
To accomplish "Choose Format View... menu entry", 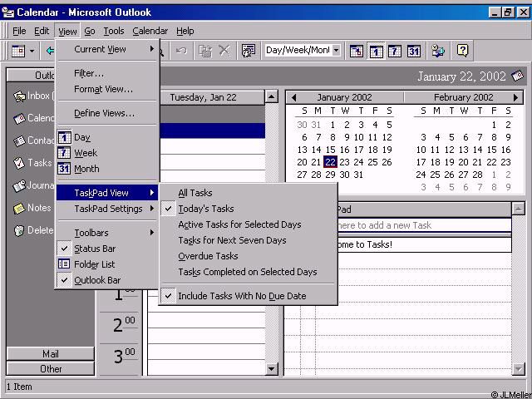I will click(107, 89).
